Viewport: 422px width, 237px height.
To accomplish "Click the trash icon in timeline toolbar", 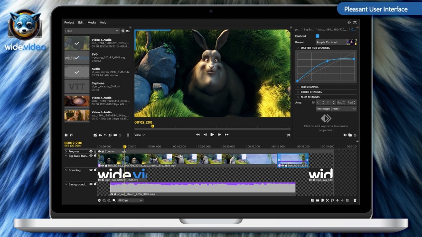I will (355, 200).
